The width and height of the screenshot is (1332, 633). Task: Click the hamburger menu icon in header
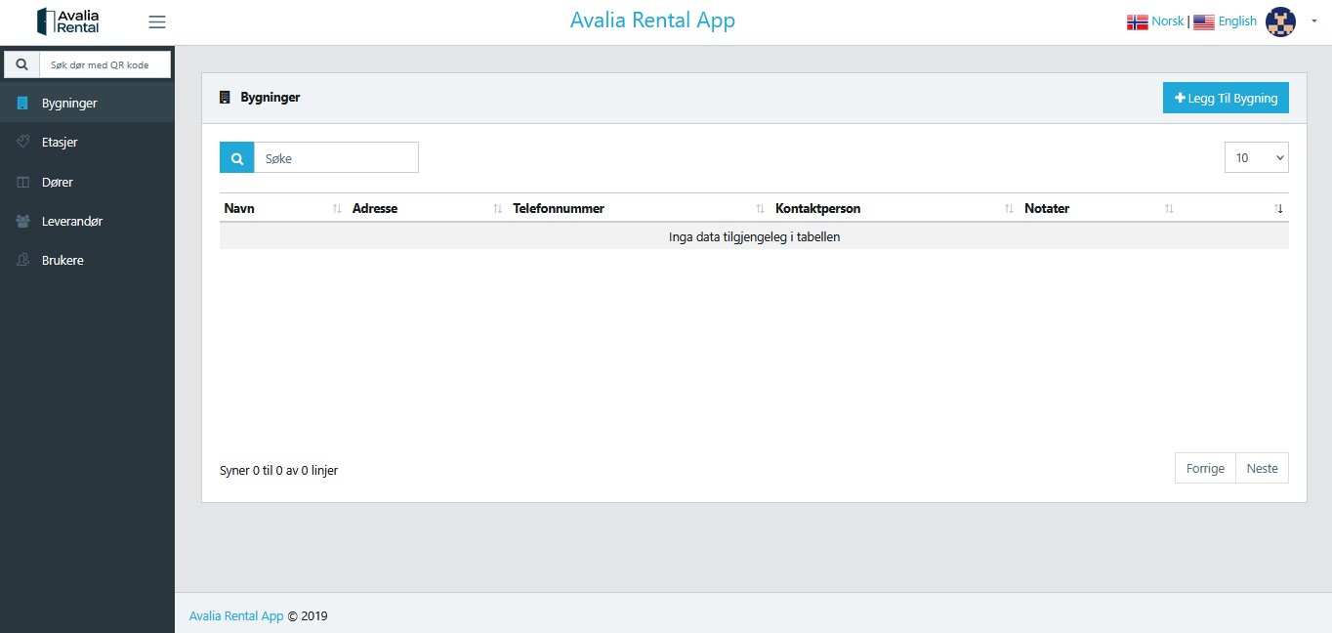coord(157,22)
